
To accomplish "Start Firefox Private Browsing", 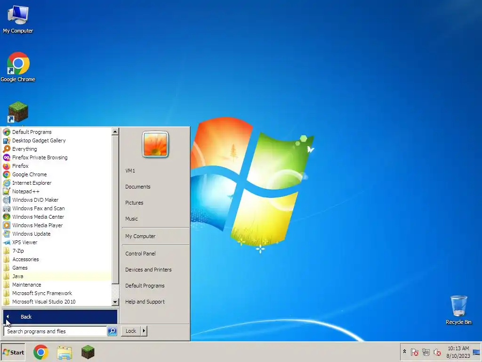I will pos(57,157).
